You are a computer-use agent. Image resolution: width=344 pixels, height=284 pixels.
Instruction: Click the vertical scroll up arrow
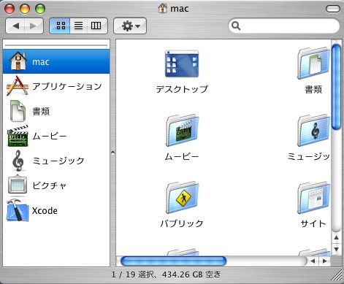(x=336, y=238)
